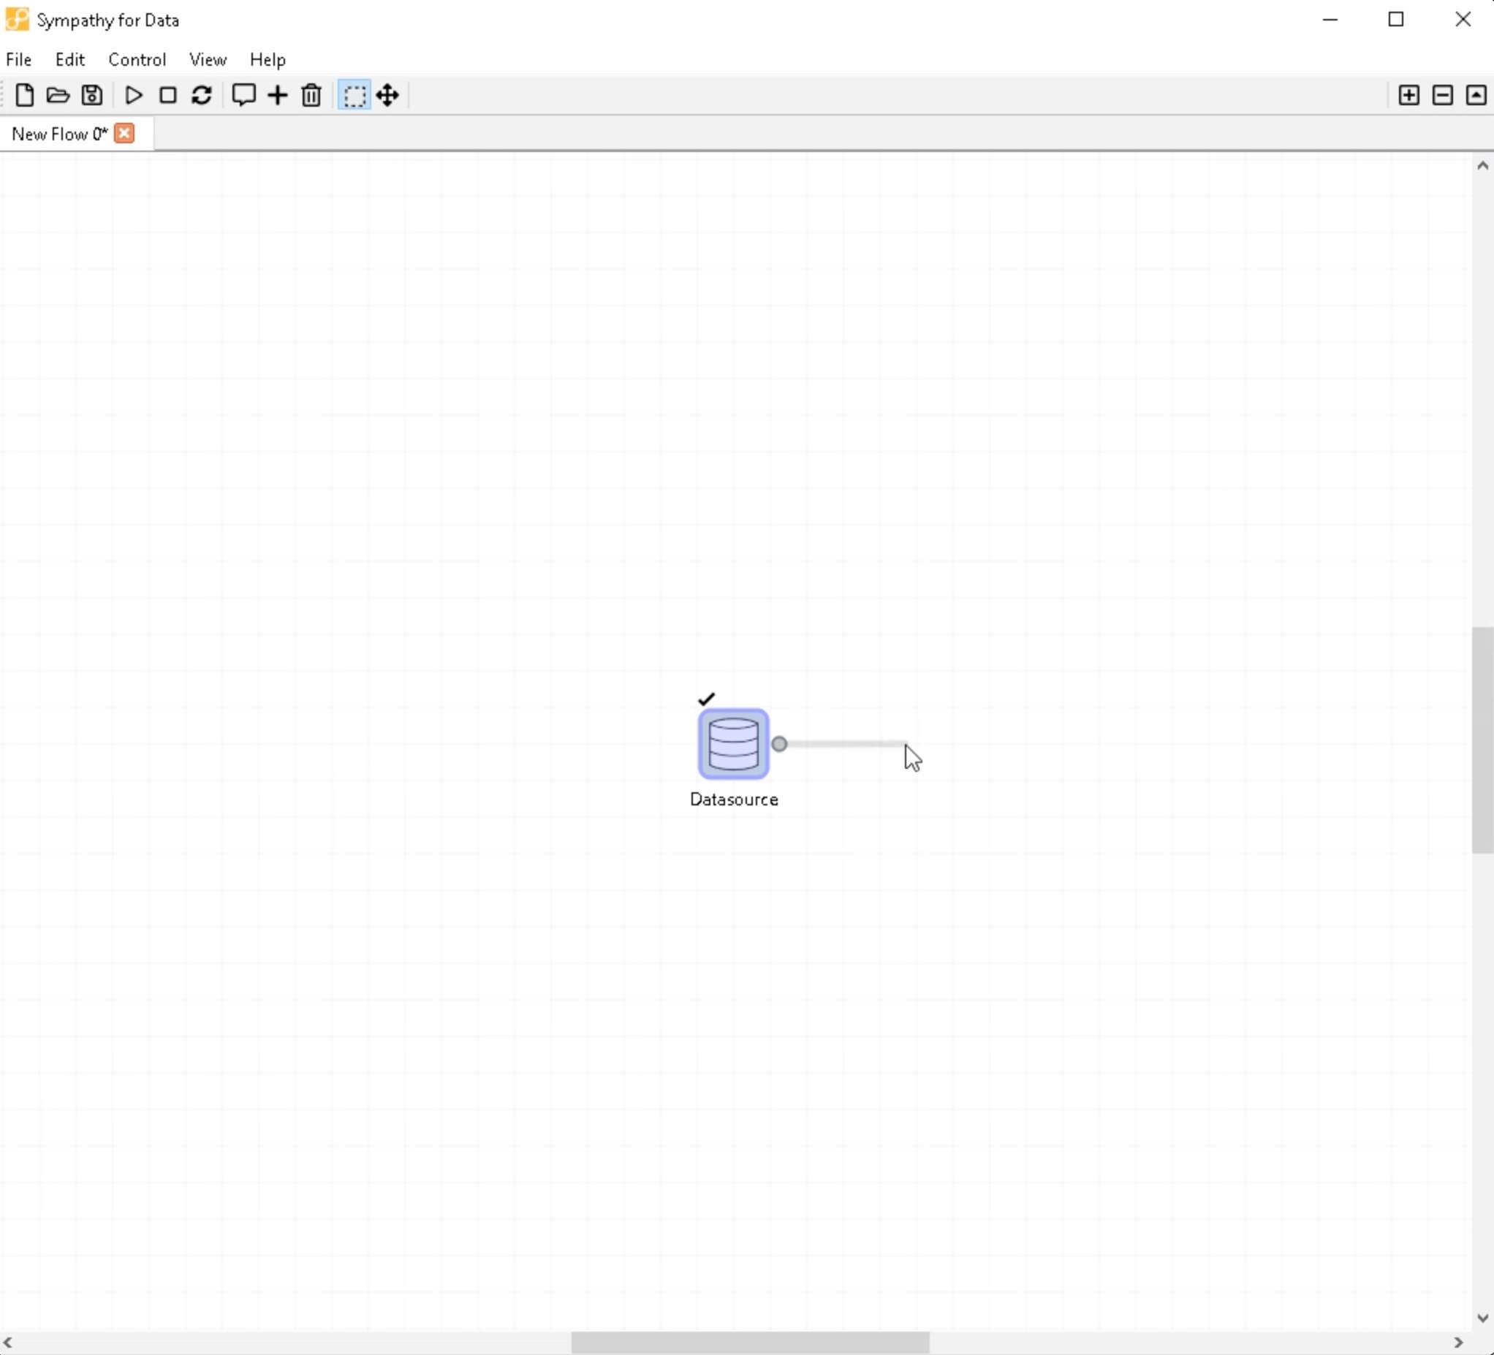
Task: Maximize the Sympathy for Data window
Action: (1396, 20)
